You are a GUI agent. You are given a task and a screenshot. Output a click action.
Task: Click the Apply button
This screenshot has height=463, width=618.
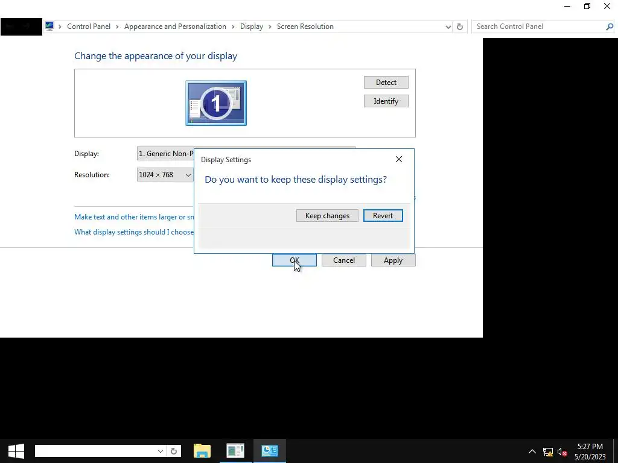coord(393,260)
